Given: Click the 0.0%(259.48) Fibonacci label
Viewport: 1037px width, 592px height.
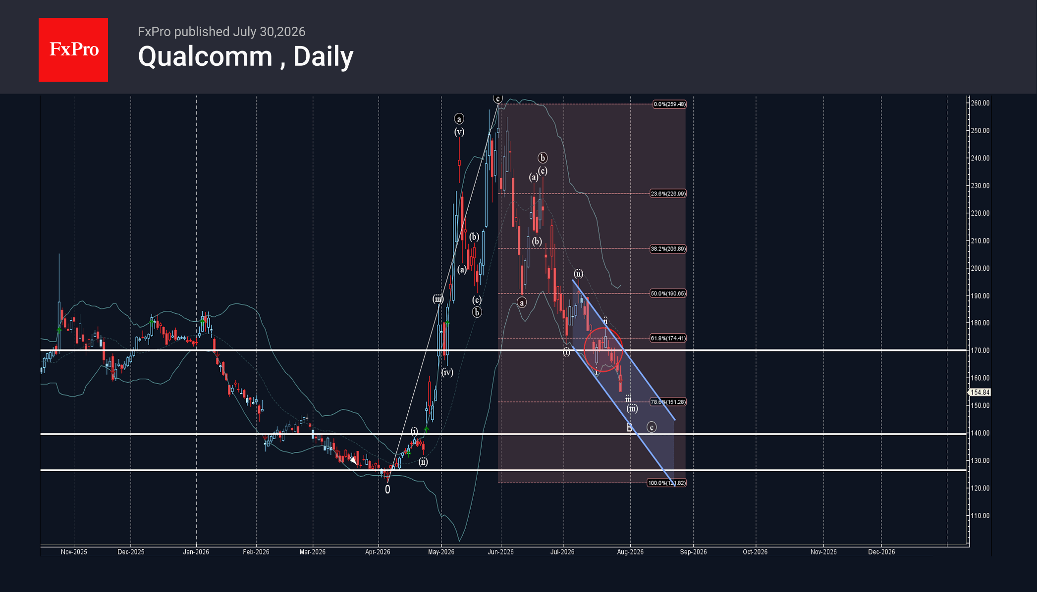Looking at the screenshot, I should click(x=669, y=104).
